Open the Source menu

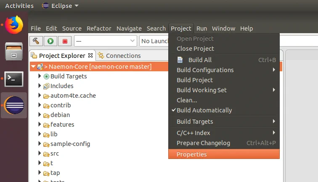72,29
